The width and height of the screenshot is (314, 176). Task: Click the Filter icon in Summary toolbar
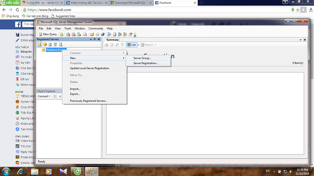122,45
